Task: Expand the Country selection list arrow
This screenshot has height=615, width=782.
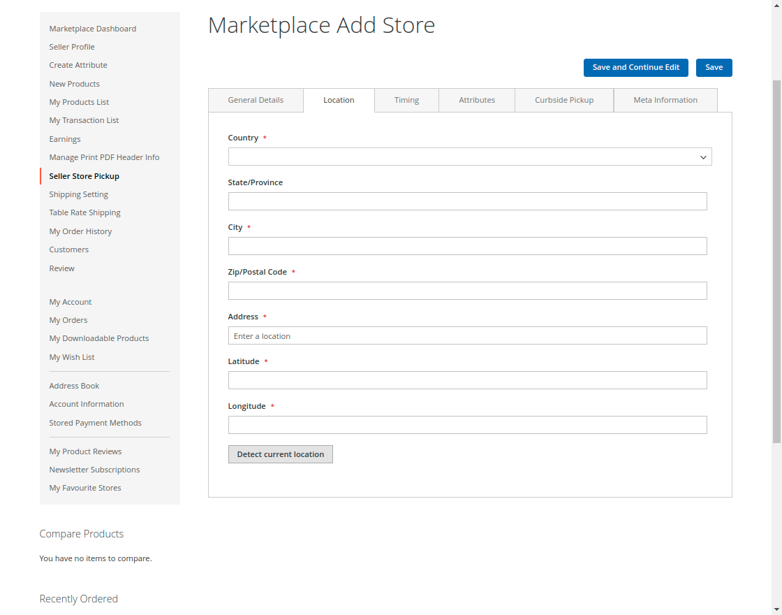Action: point(703,157)
